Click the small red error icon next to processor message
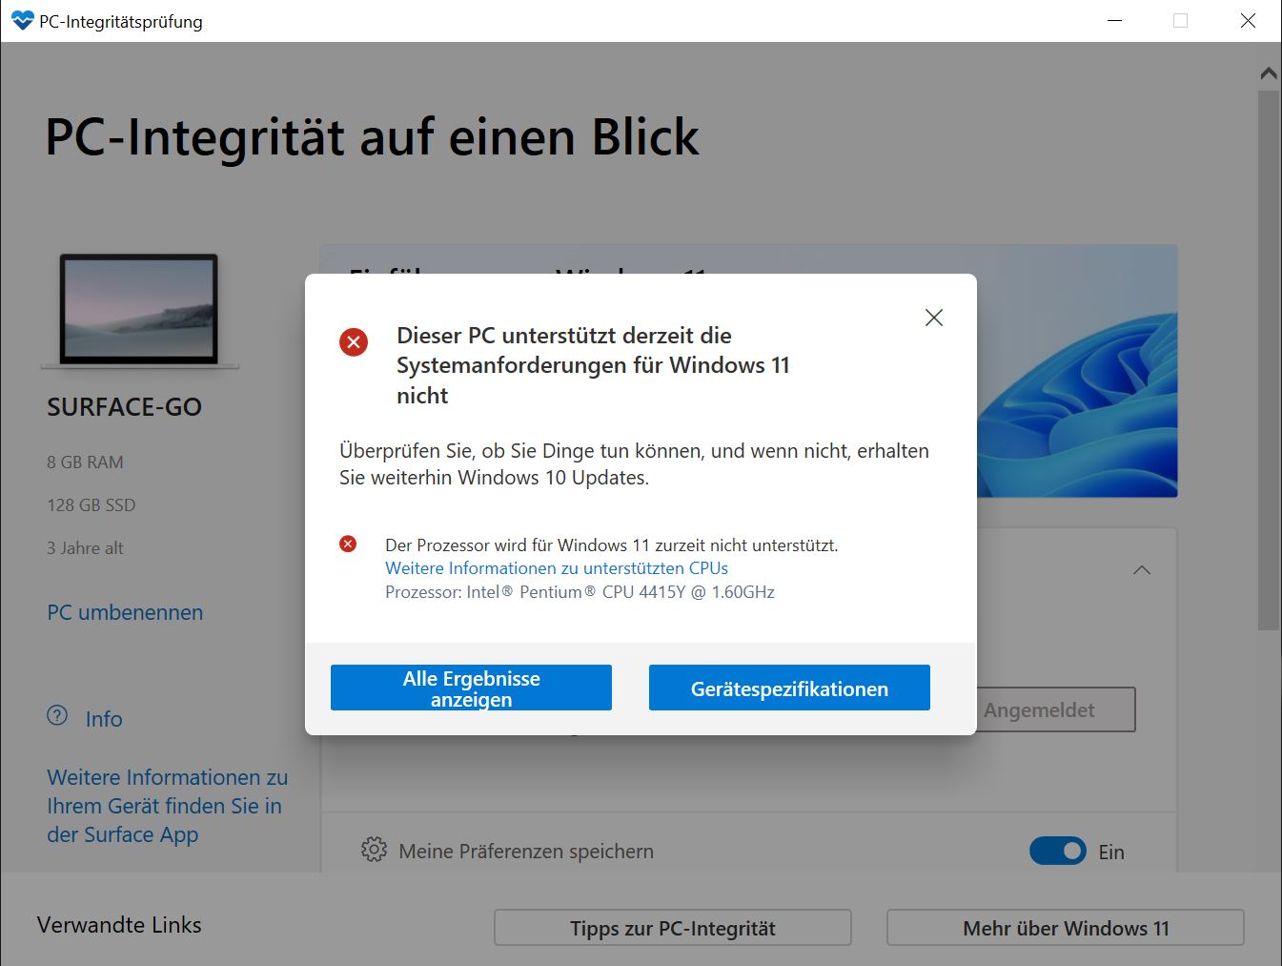The image size is (1282, 966). pyautogui.click(x=348, y=544)
